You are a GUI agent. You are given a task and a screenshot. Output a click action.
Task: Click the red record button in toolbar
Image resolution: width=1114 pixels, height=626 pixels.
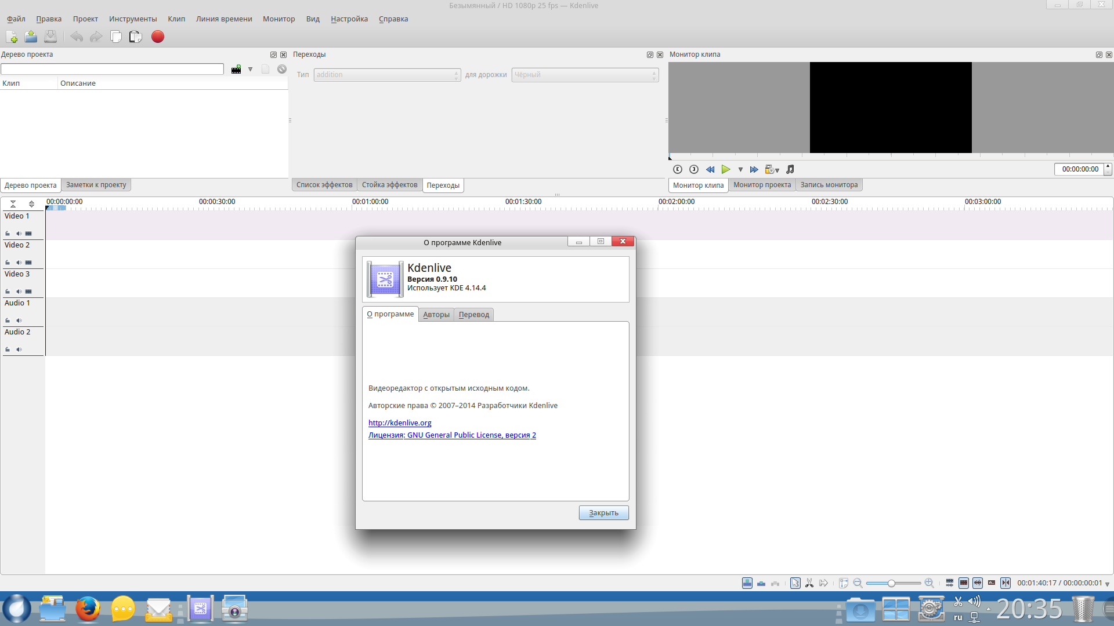point(158,37)
